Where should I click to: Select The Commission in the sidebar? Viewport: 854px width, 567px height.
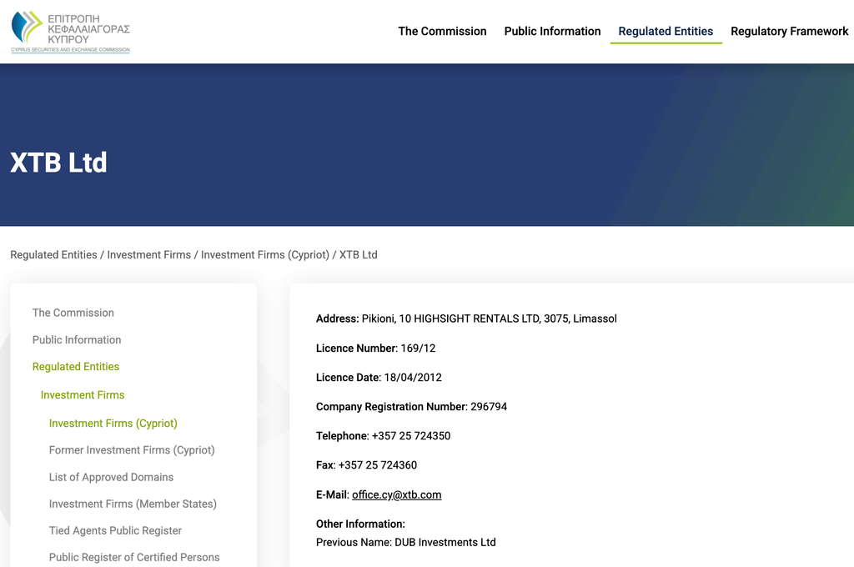[73, 313]
